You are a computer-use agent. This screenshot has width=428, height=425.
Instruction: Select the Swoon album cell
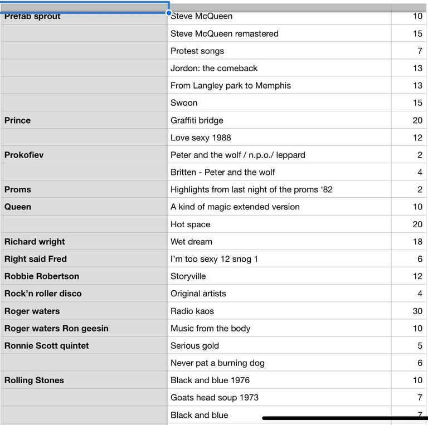[279, 102]
